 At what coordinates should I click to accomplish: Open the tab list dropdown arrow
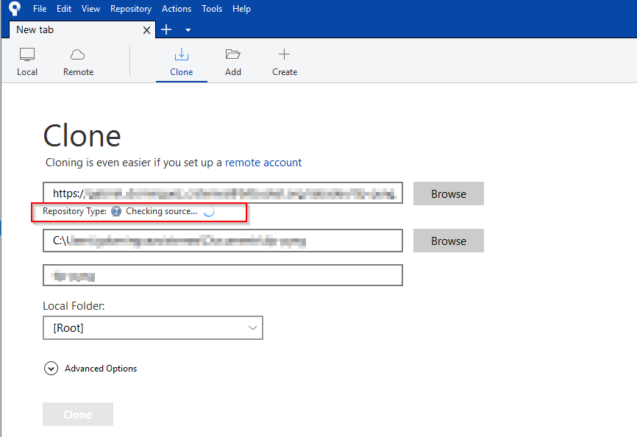(x=188, y=30)
